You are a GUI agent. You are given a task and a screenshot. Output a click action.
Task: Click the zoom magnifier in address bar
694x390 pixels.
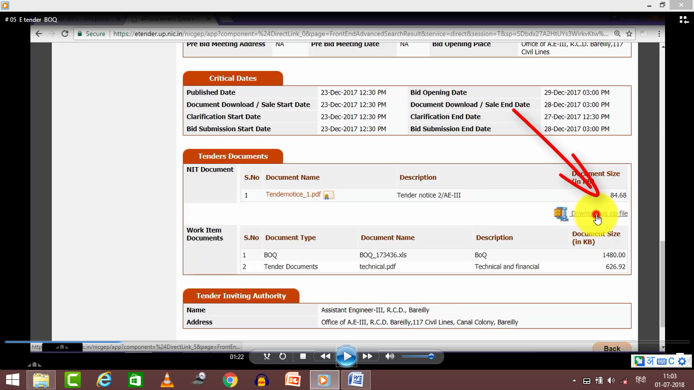(617, 34)
